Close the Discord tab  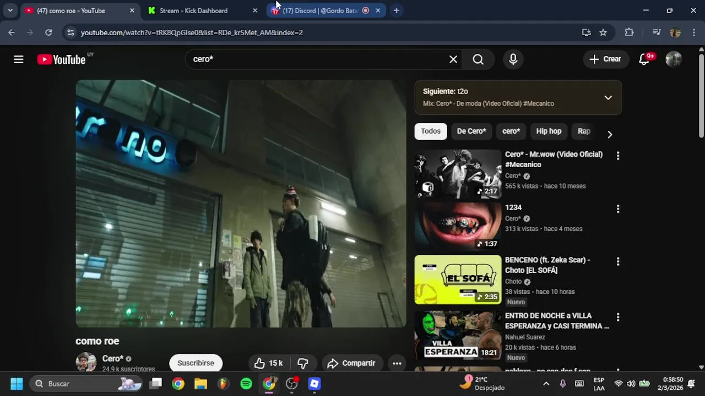point(378,10)
